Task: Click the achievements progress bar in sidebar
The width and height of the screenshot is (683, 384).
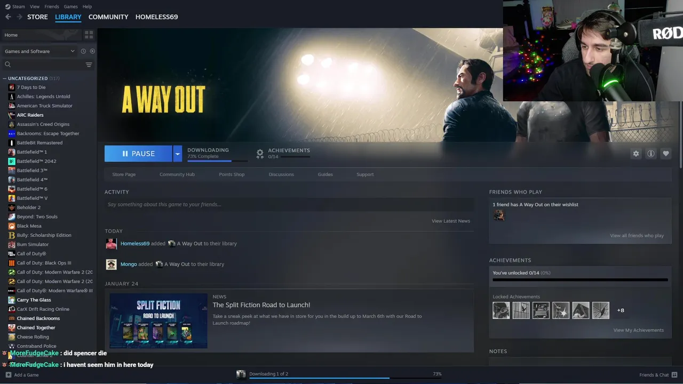Action: 580,279
